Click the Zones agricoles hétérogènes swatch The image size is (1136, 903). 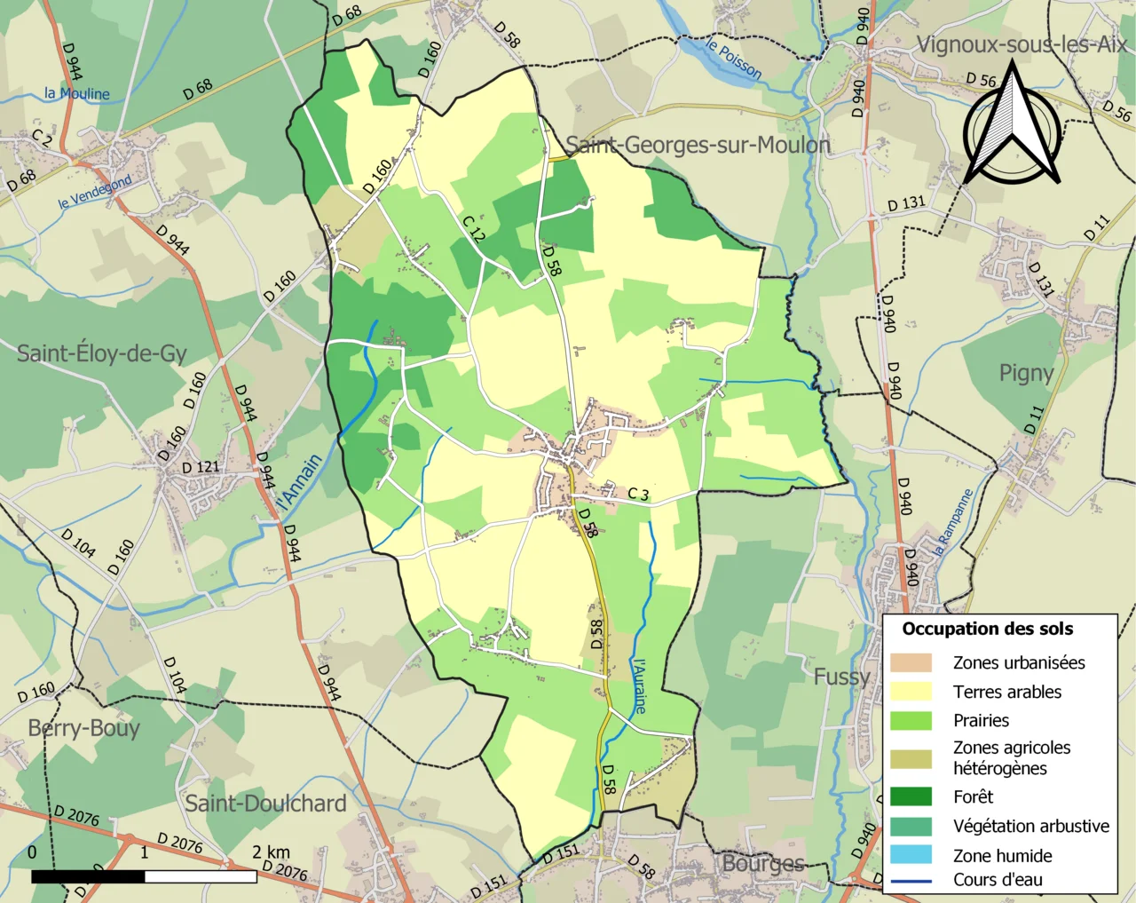[x=911, y=758]
